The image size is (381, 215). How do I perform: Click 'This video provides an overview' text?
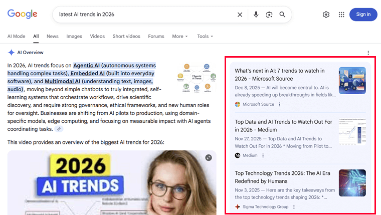[x=86, y=142]
